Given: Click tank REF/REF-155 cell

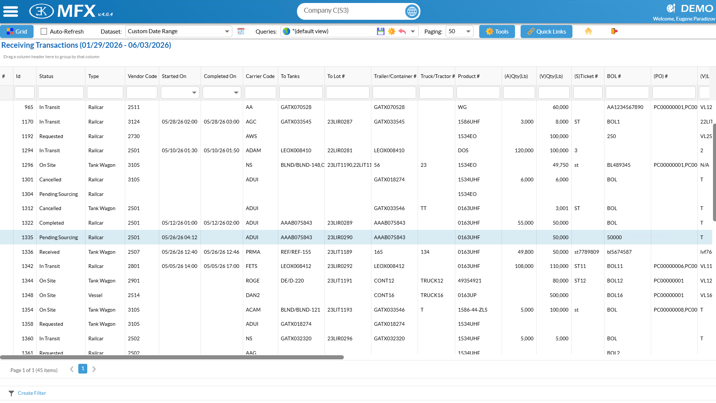Looking at the screenshot, I should [x=296, y=252].
